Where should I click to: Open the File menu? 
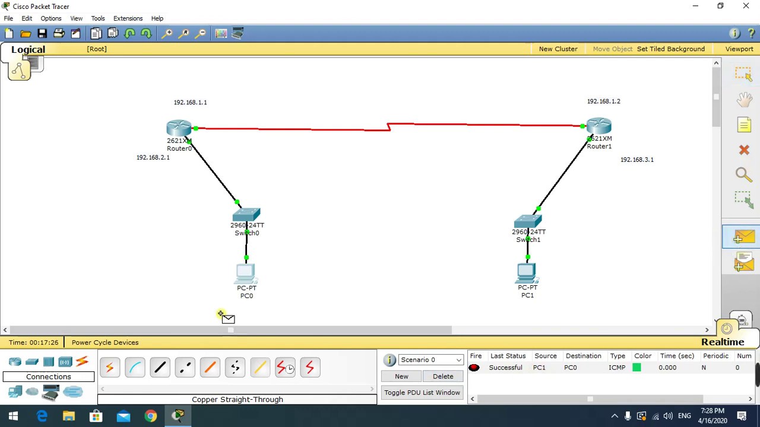(x=8, y=18)
